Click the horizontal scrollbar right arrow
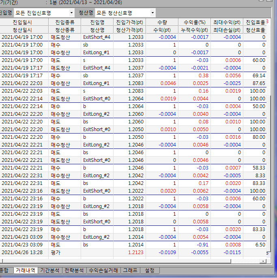Image resolution: width=277 pixels, height=278 pixels. [x=264, y=261]
